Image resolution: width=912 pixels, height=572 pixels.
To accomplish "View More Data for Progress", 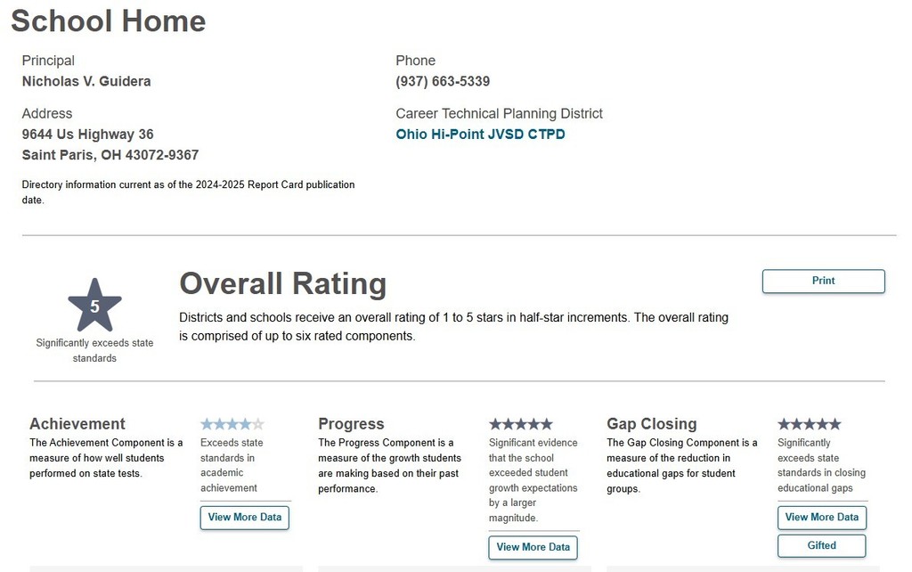I will tap(533, 546).
